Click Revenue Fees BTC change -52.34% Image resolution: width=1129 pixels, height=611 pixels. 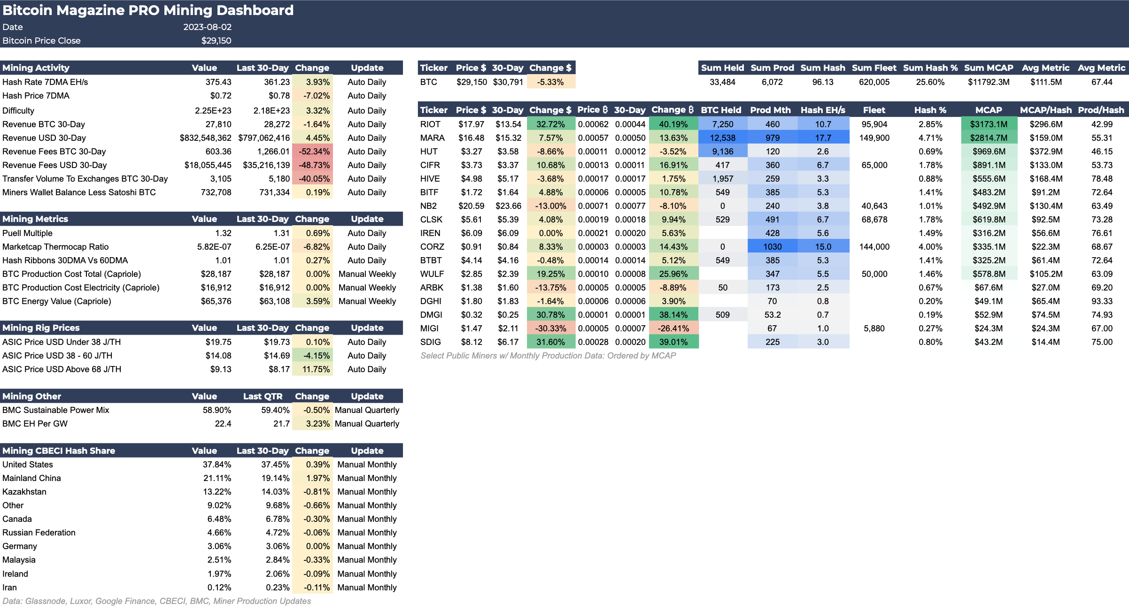[312, 152]
